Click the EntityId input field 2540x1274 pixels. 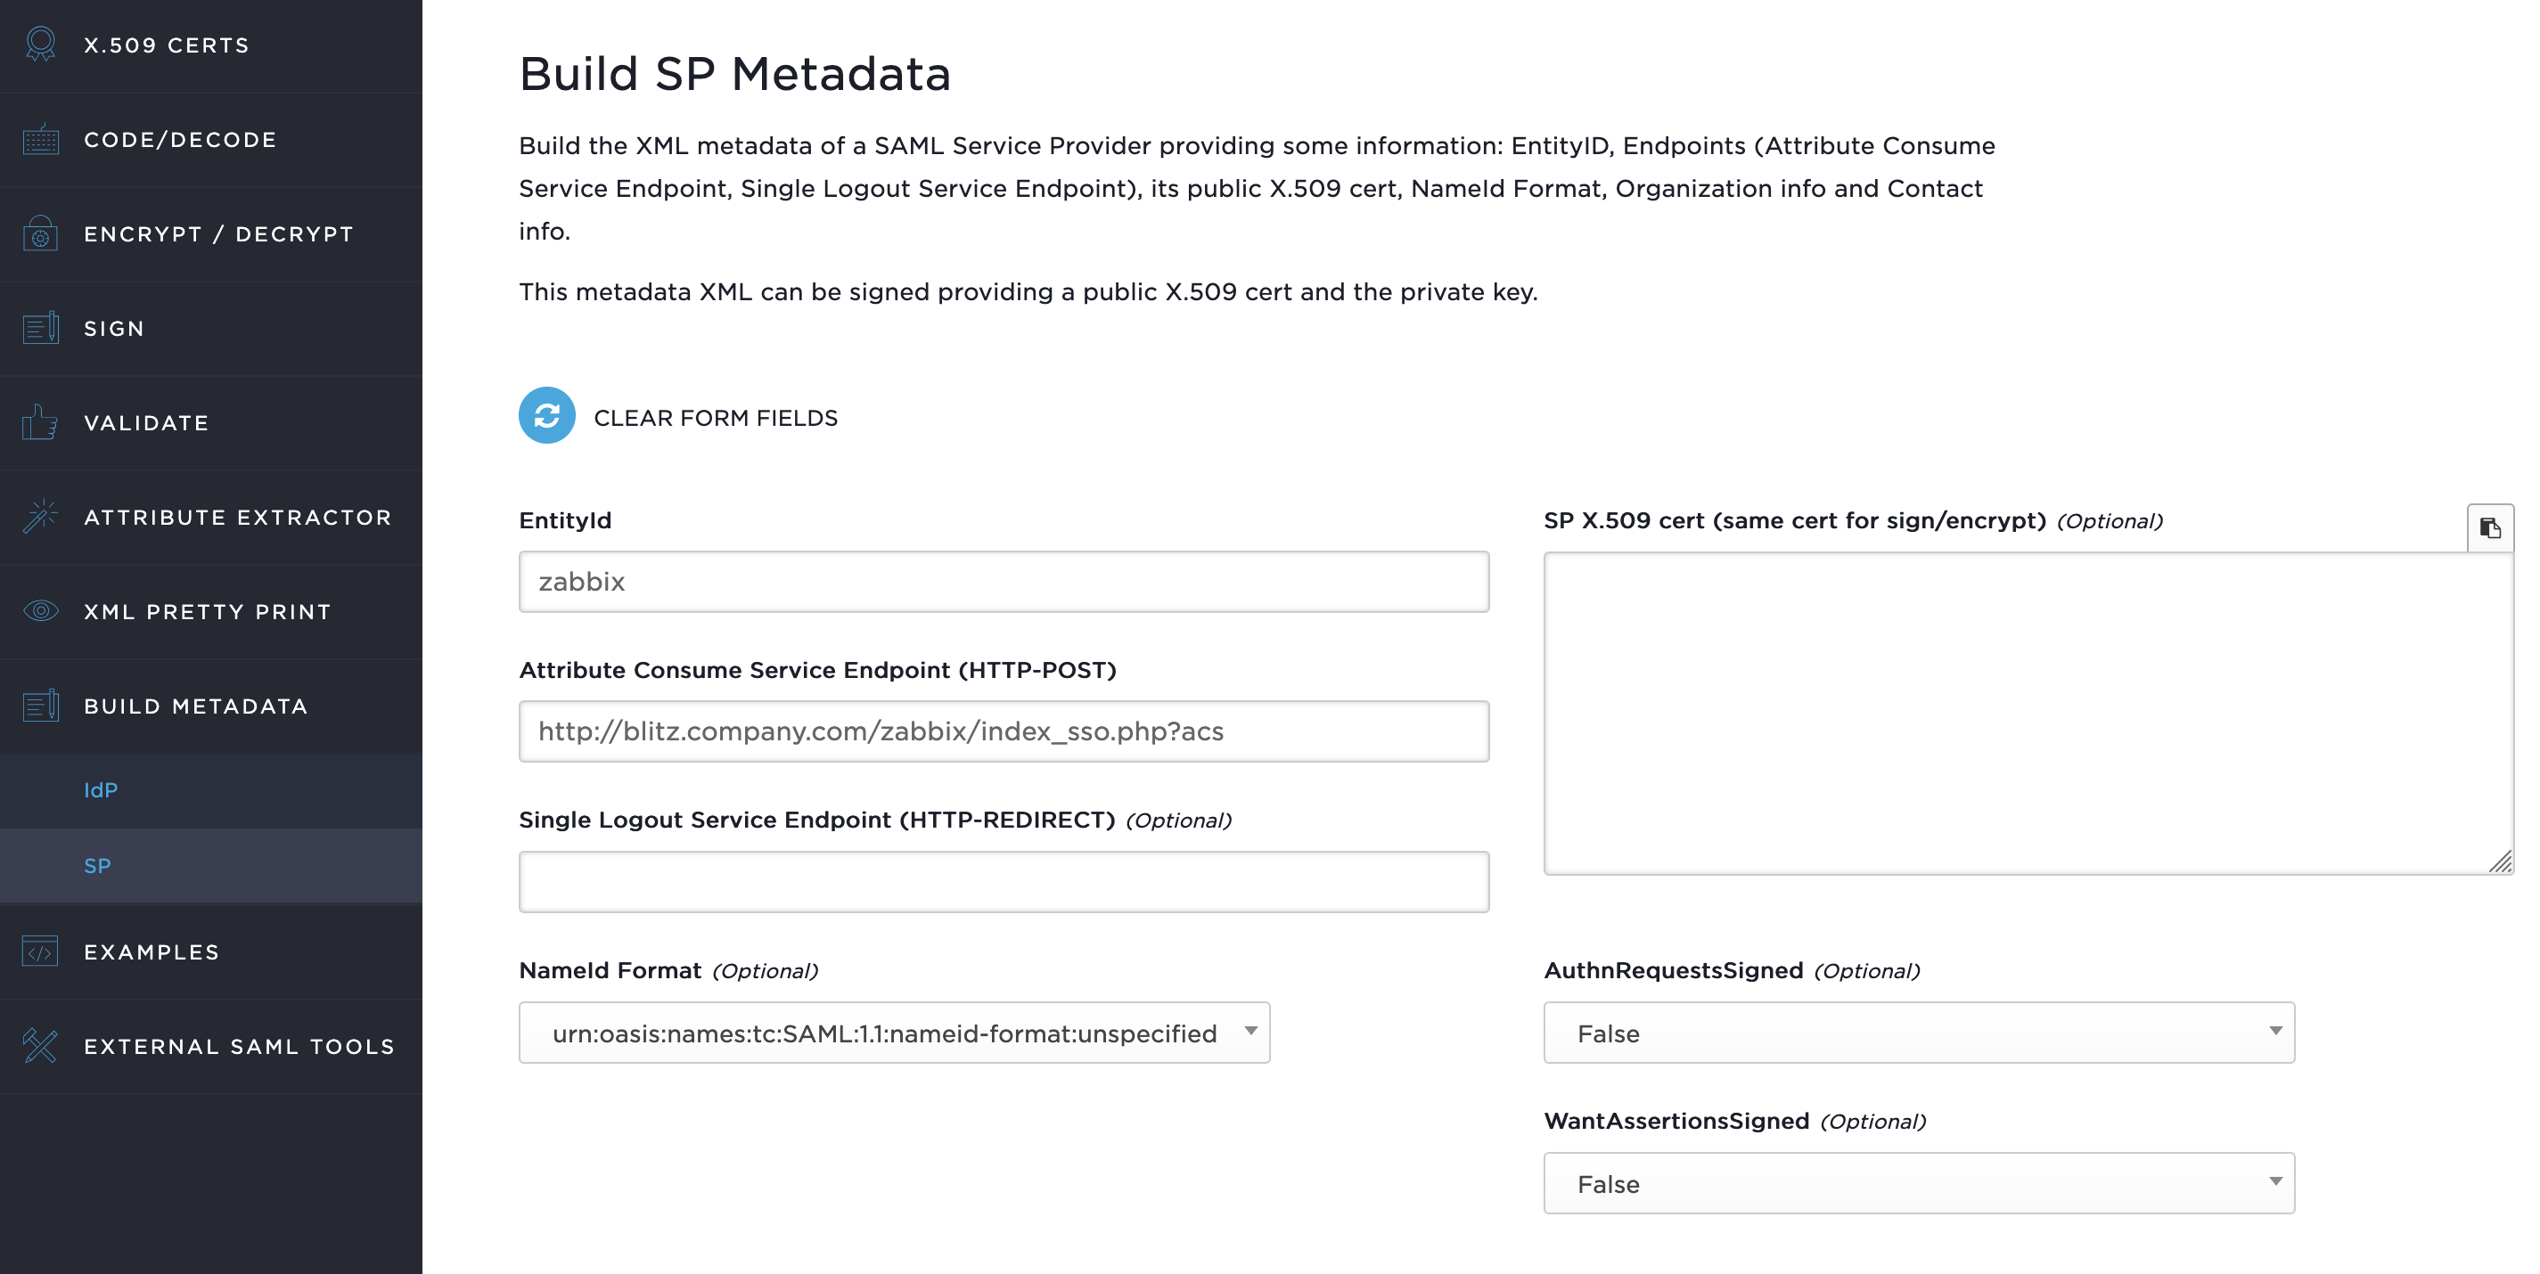coord(1004,582)
